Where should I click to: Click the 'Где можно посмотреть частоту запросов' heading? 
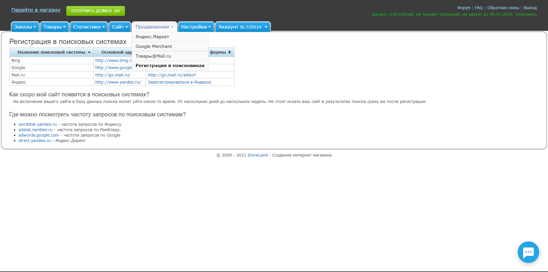(98, 114)
